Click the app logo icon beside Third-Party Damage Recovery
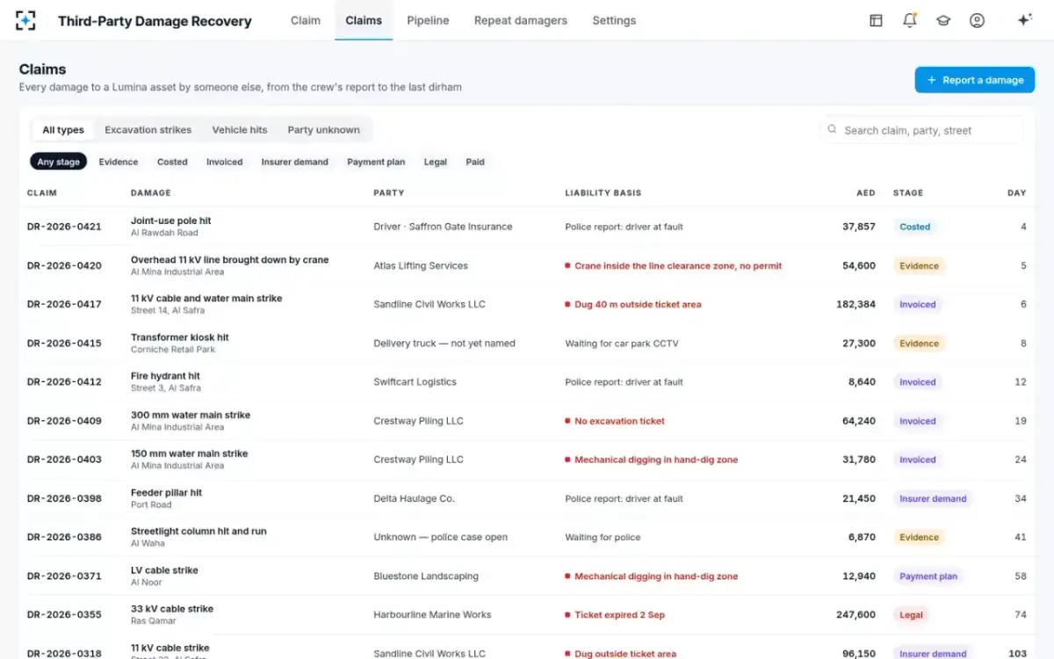The height and width of the screenshot is (659, 1054). 25,20
